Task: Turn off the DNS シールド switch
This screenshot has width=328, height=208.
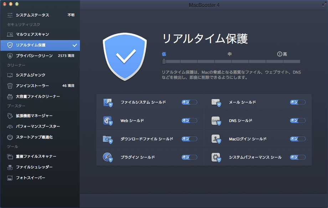Action: tap(298, 121)
